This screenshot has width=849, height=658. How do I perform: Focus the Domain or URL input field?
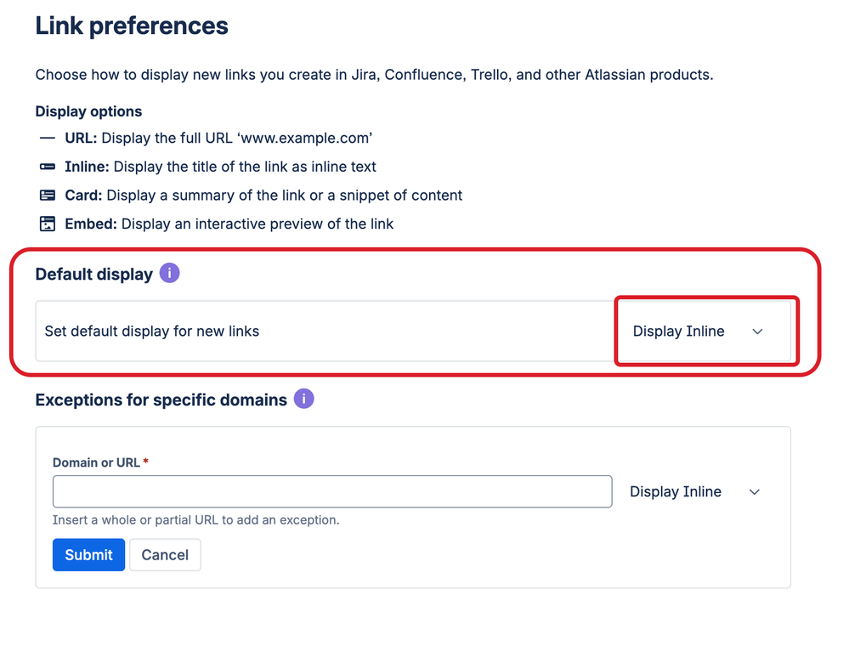point(331,491)
